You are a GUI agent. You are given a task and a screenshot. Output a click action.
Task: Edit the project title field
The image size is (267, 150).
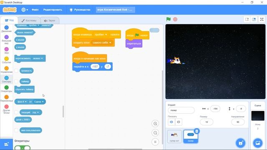click(x=116, y=10)
